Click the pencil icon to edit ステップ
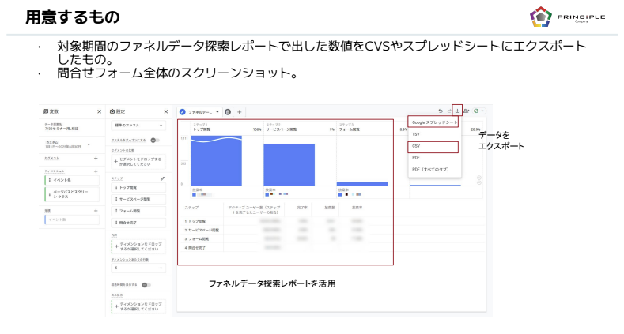The image size is (624, 334). (x=163, y=178)
